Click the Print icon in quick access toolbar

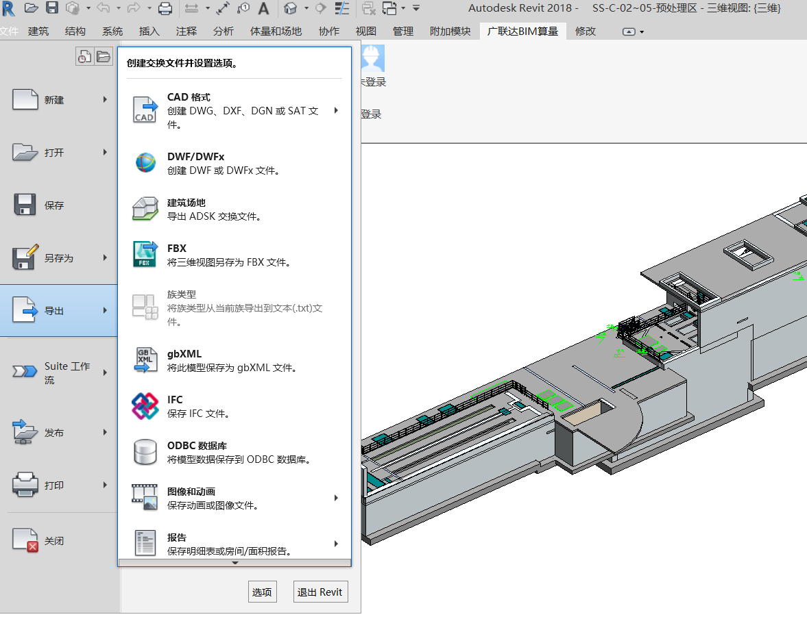(x=165, y=8)
